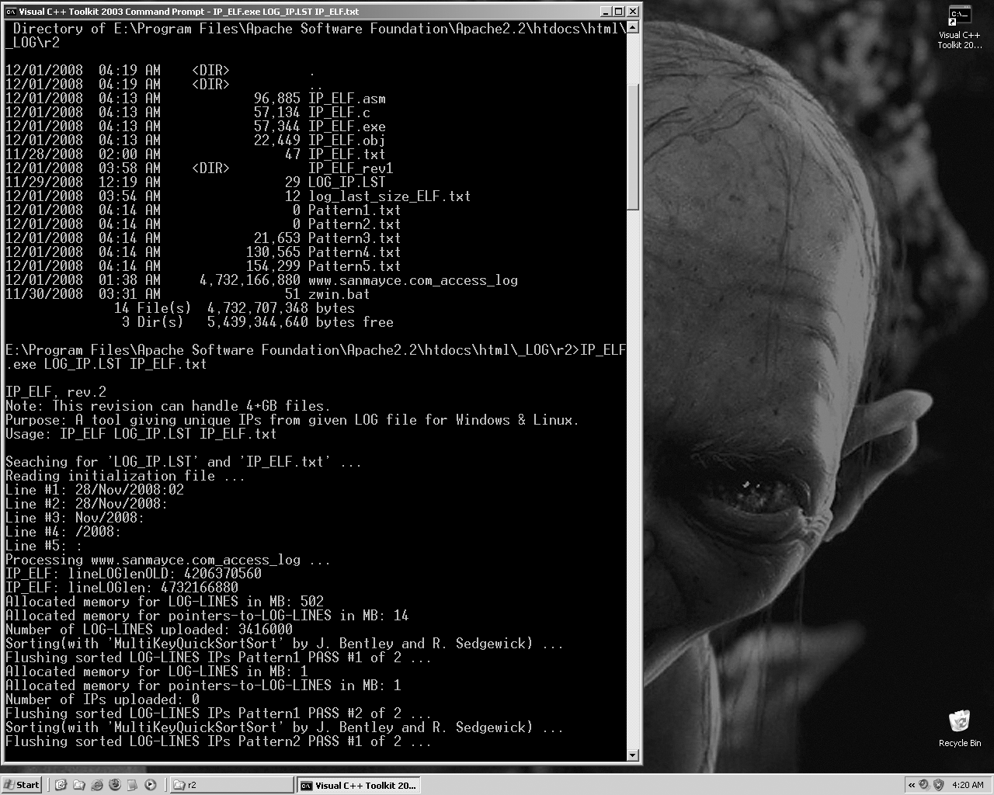Image resolution: width=994 pixels, height=795 pixels.
Task: Click 'lineLOGlen: 4732166880' value
Action: (x=153, y=588)
